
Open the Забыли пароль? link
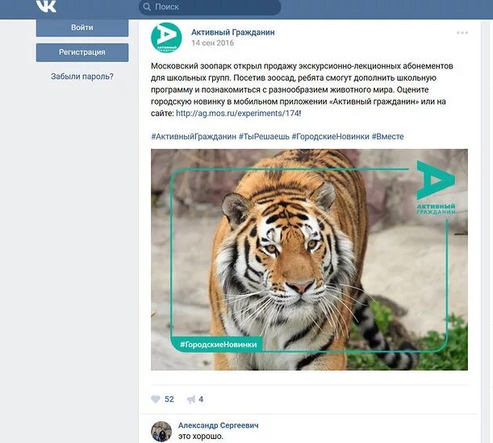click(82, 77)
